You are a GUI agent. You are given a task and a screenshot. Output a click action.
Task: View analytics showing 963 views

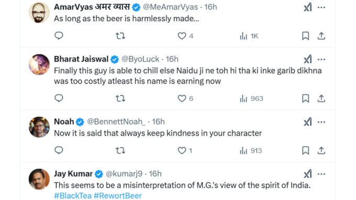pos(251,99)
